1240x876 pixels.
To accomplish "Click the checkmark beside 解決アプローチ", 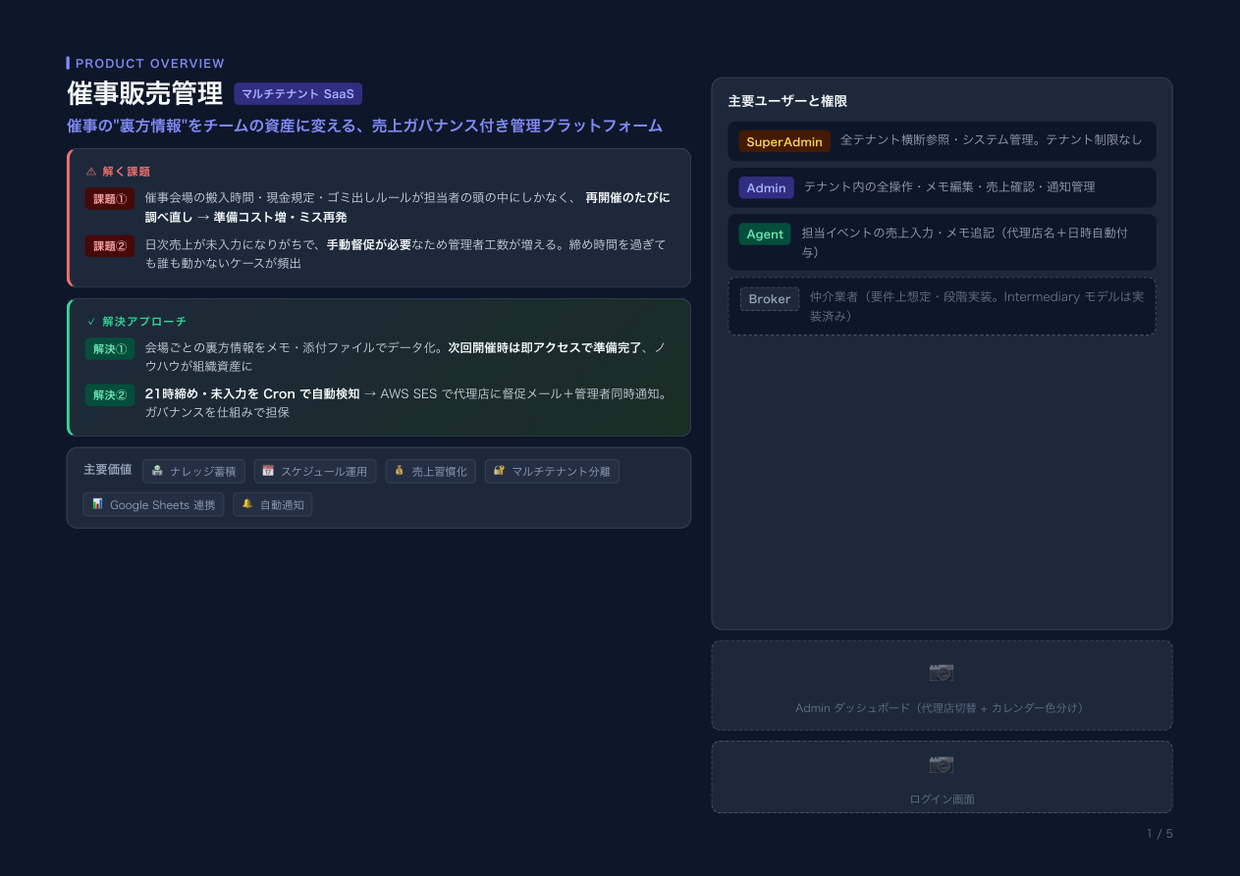I will tap(91, 322).
